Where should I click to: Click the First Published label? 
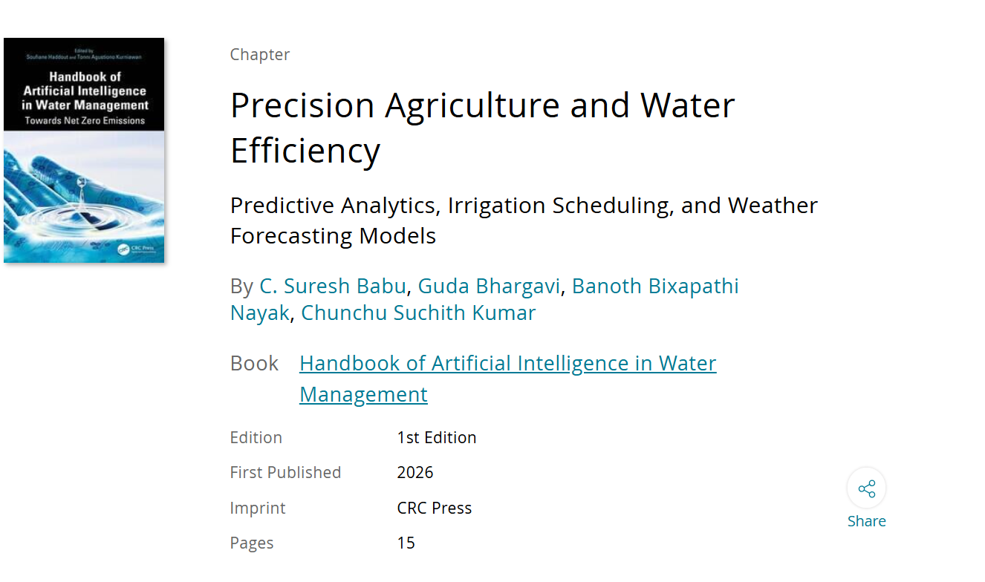[285, 472]
